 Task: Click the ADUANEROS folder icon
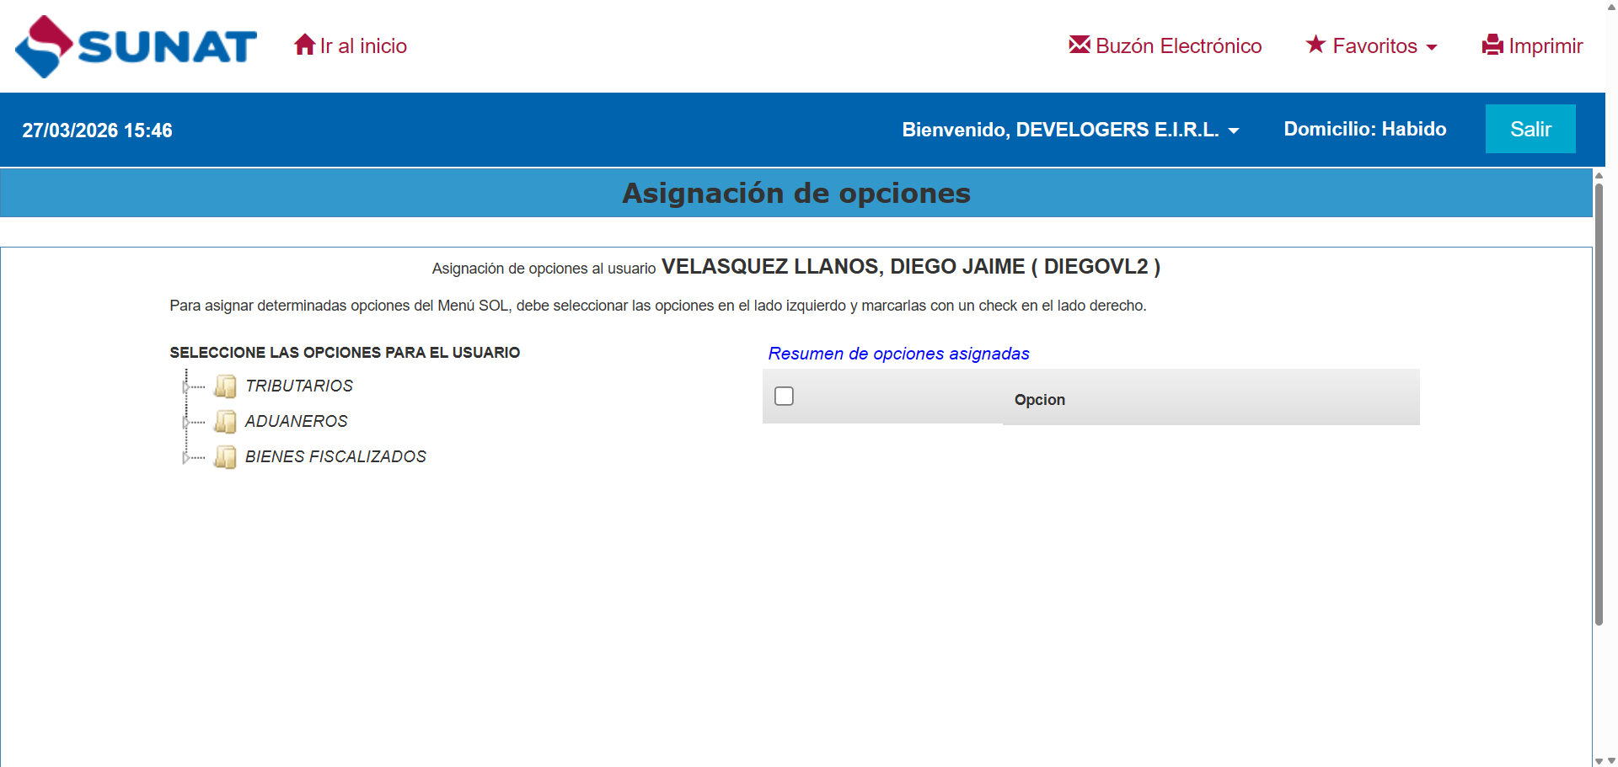[225, 422]
